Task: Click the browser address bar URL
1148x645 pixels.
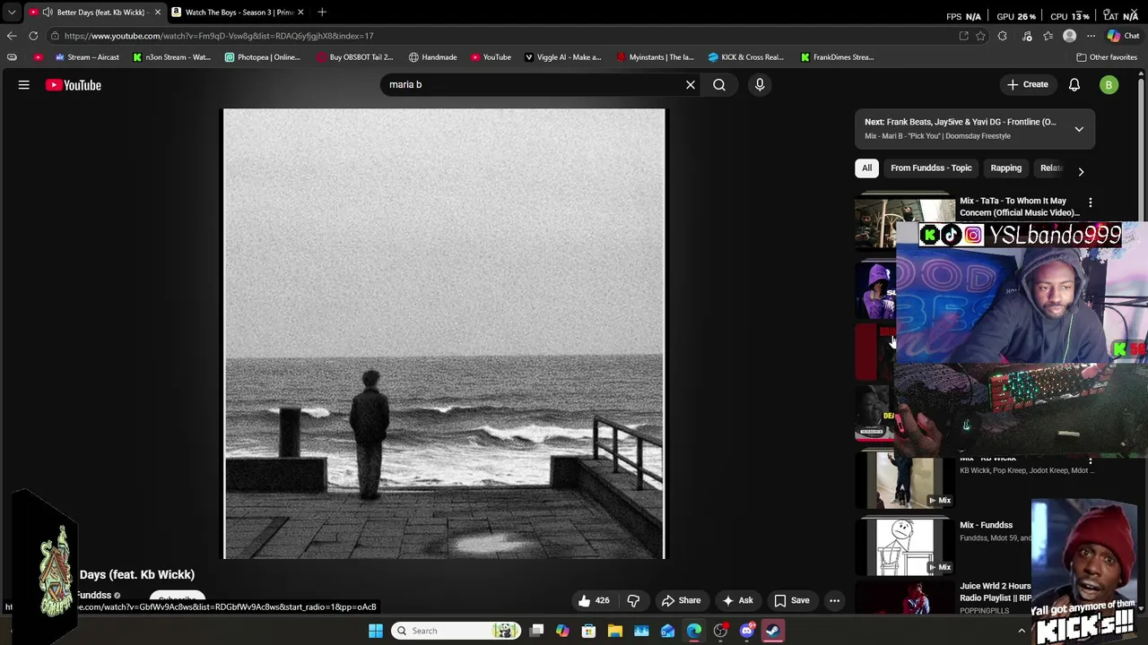Action: (x=219, y=36)
